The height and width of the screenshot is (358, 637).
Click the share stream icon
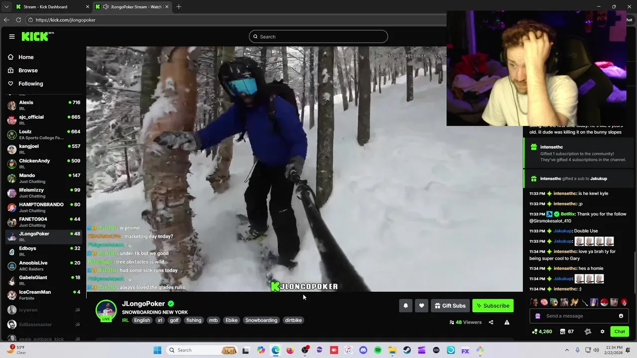coord(491,322)
